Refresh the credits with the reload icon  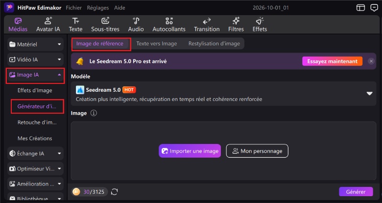(114, 192)
